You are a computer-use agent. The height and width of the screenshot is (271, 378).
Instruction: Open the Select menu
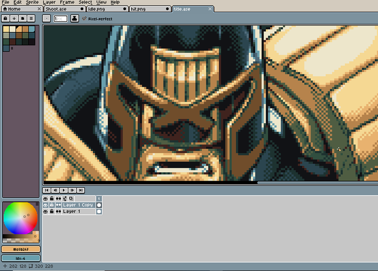86,2
